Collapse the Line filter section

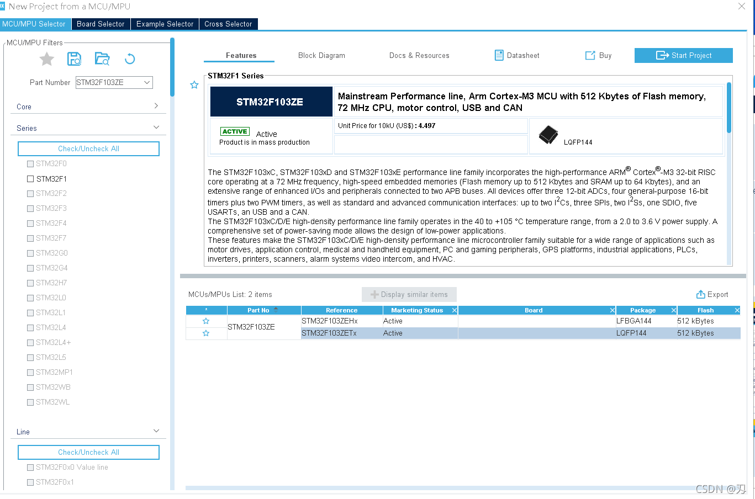pos(156,431)
